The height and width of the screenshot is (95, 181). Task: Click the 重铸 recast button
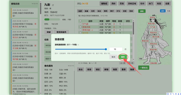point(124,69)
